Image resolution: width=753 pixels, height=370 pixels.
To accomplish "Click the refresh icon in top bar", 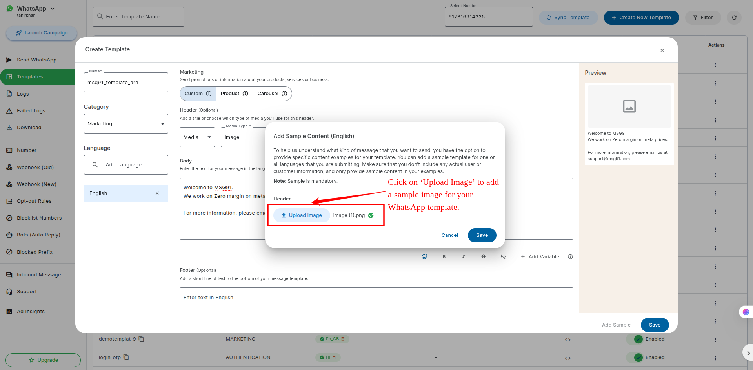I will 734,18.
